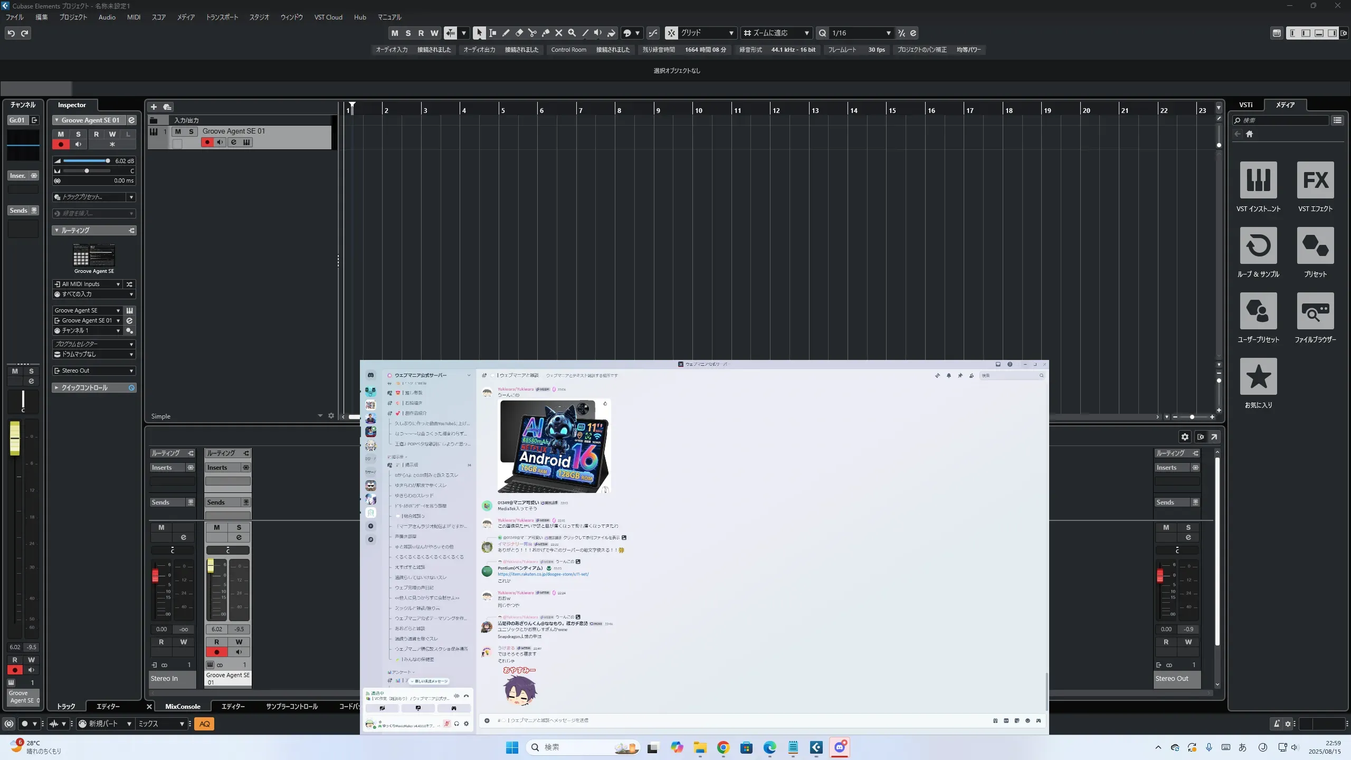The image size is (1351, 760).
Task: Toggle the Snap on/off button
Action: point(671,33)
